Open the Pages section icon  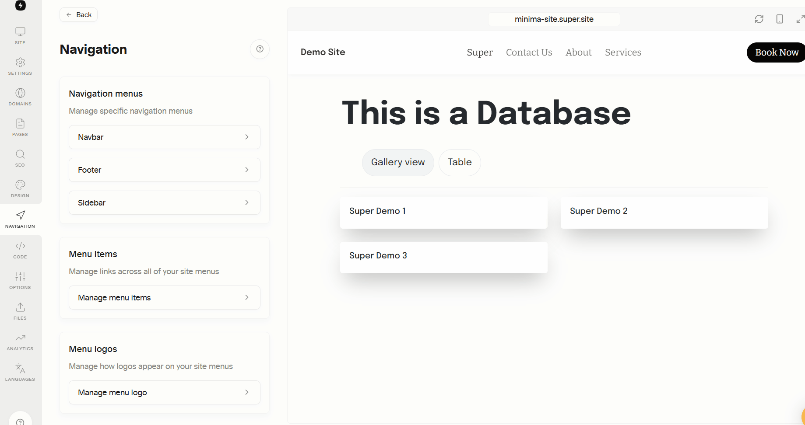pos(20,128)
